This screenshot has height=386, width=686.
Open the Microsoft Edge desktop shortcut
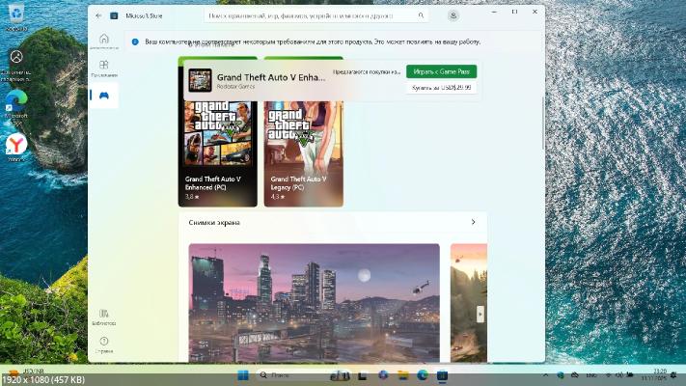[x=16, y=101]
